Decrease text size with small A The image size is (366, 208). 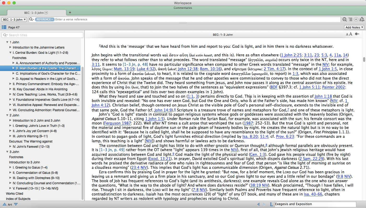347,34
